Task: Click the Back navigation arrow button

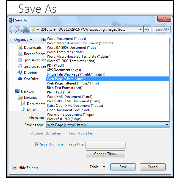Action: point(13,29)
